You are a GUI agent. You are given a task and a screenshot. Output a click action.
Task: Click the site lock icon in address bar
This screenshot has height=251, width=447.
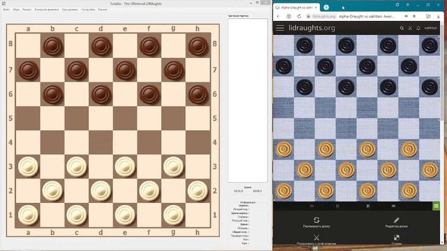(x=308, y=17)
